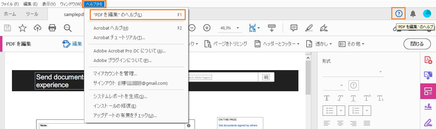This screenshot has width=436, height=129.
Task: Open the 透かし dropdown
Action: (x=319, y=44)
